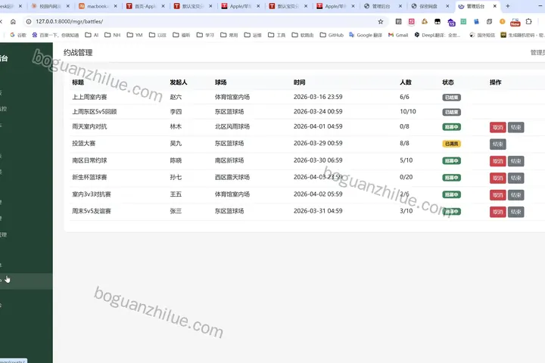Click the 投篮大赛 title cell
545x363 pixels.
[x=83, y=144]
